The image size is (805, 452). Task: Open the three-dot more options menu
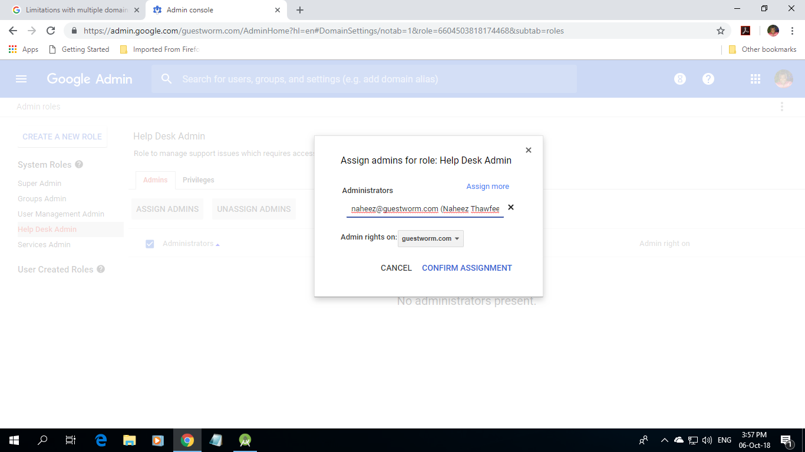[x=782, y=107]
